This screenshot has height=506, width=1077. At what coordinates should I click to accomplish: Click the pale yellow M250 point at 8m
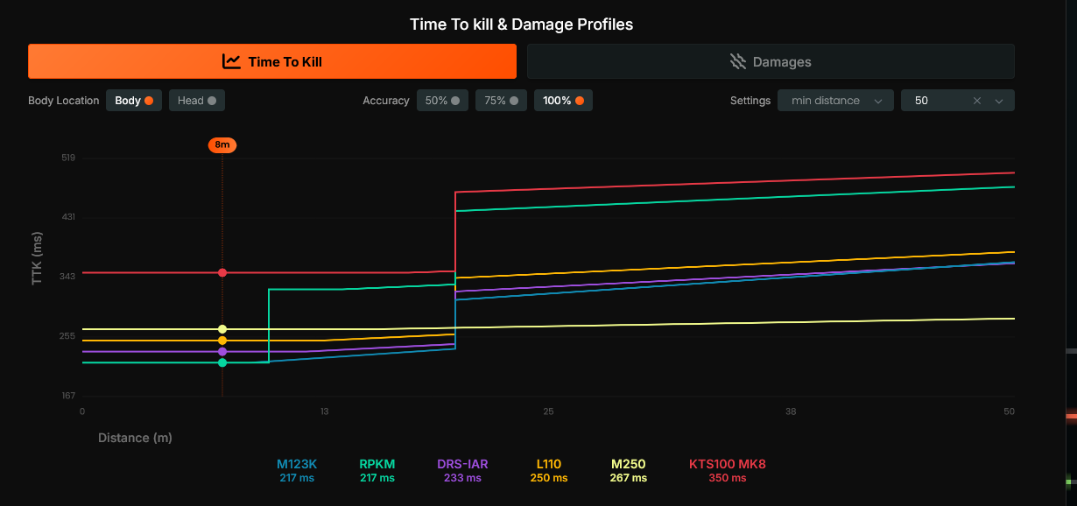[222, 329]
